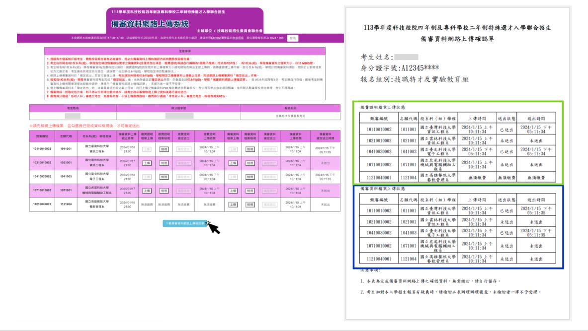Click the 身分證字號 header in the upload system
588x331 pixels.
point(178,108)
